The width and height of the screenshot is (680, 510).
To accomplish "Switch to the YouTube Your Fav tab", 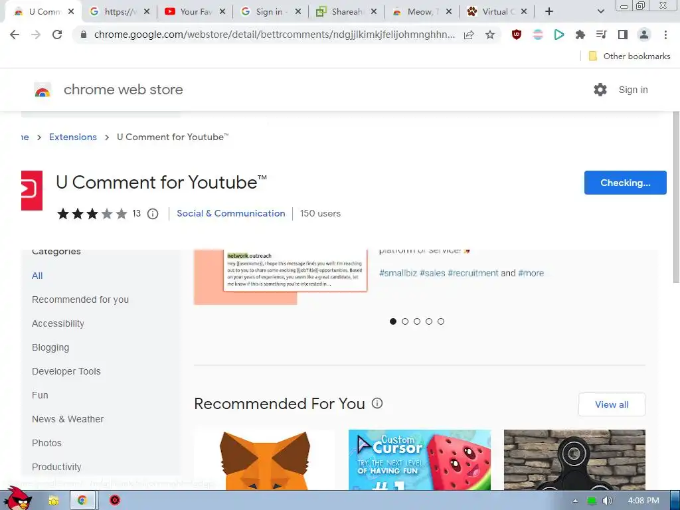I will (x=195, y=12).
